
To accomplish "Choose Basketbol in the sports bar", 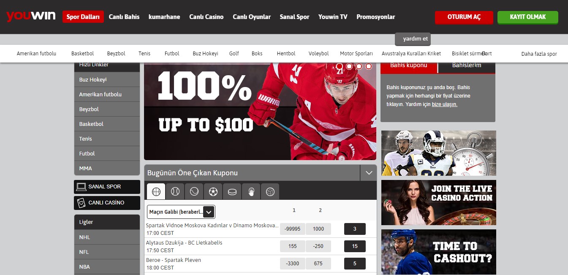I will tap(82, 54).
